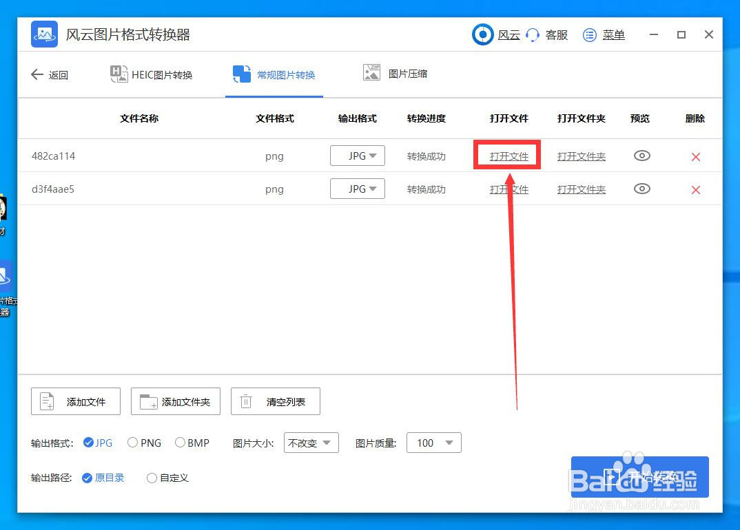
Task: Expand the 图片大小 size dropdown showing 不改变
Action: (311, 443)
